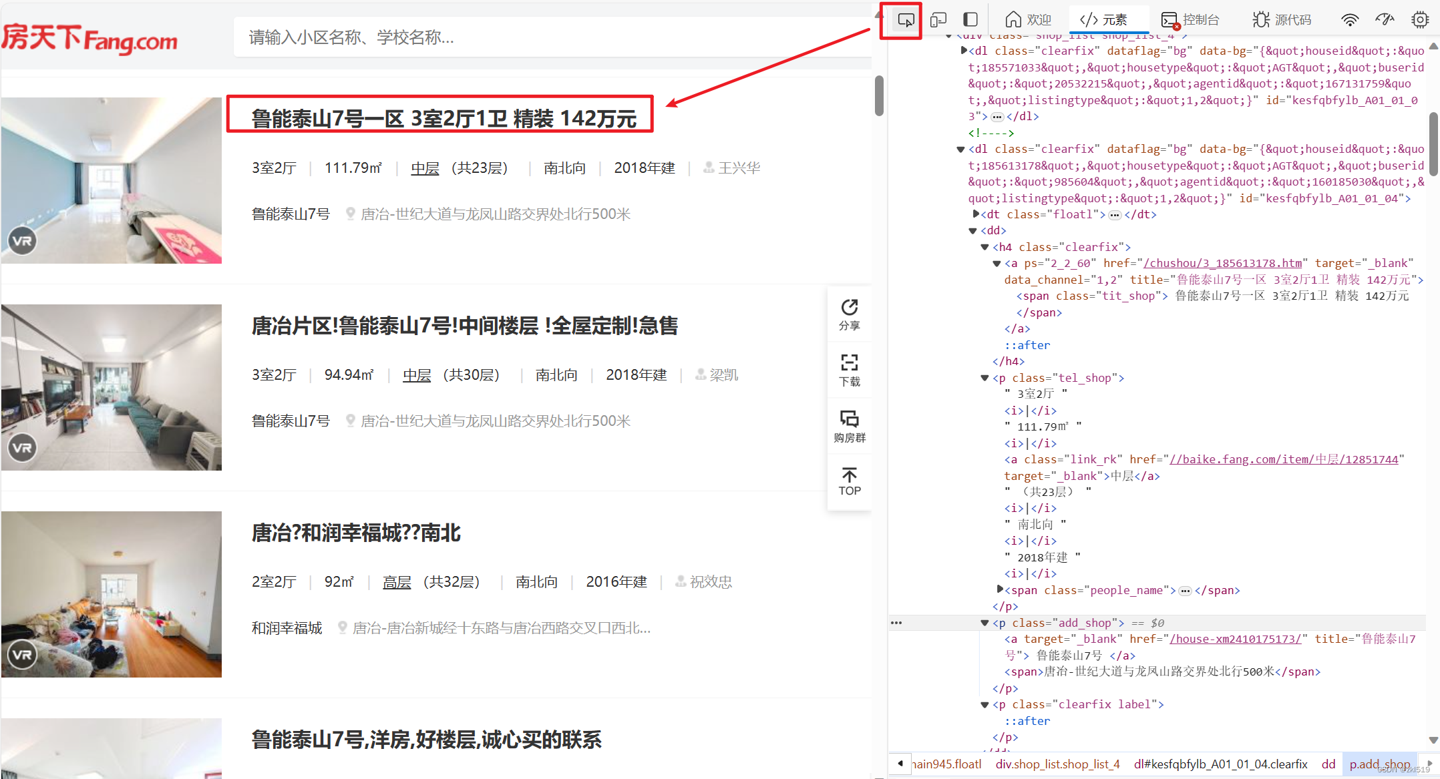
Task: Click the share icon on the right sidebar
Action: tap(849, 316)
